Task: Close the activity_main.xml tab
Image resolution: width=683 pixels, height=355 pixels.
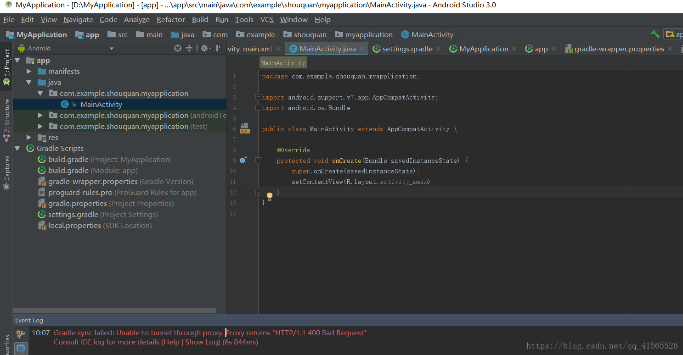Action: coord(278,49)
